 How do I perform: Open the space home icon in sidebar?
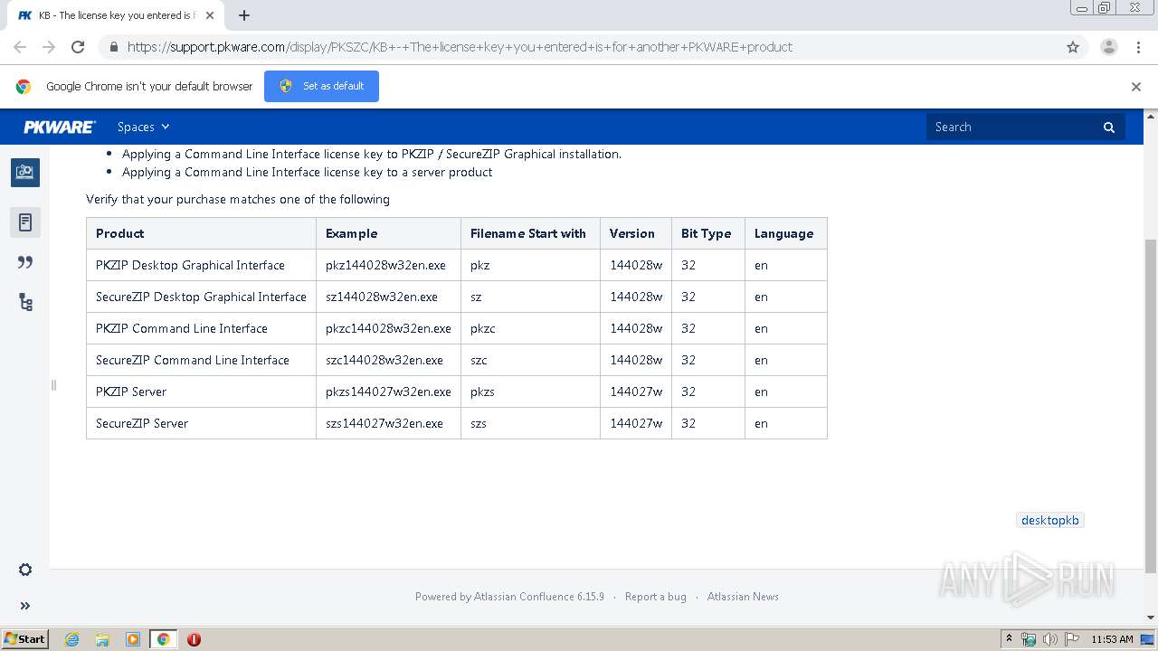point(25,172)
